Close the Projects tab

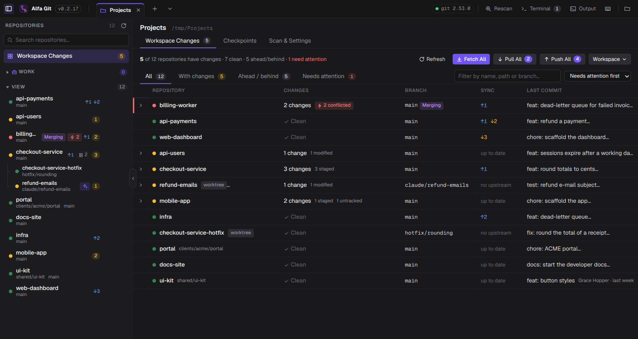(x=138, y=10)
